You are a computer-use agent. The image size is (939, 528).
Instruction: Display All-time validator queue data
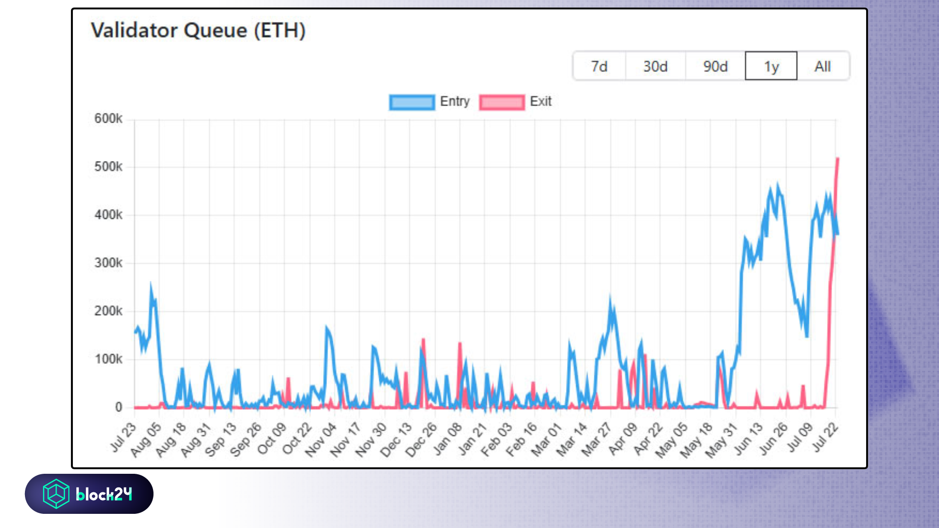(823, 66)
